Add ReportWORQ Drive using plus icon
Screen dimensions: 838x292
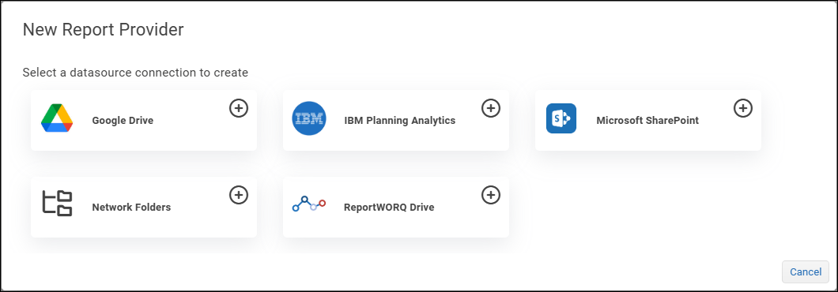point(491,195)
